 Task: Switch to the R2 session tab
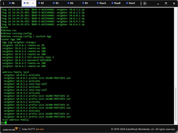pos(41,3)
